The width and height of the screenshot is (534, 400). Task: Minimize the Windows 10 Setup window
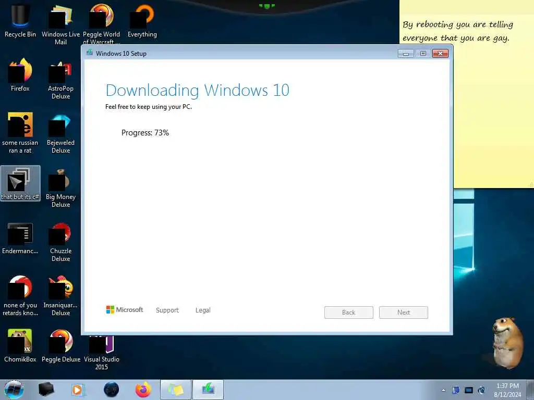(x=406, y=54)
